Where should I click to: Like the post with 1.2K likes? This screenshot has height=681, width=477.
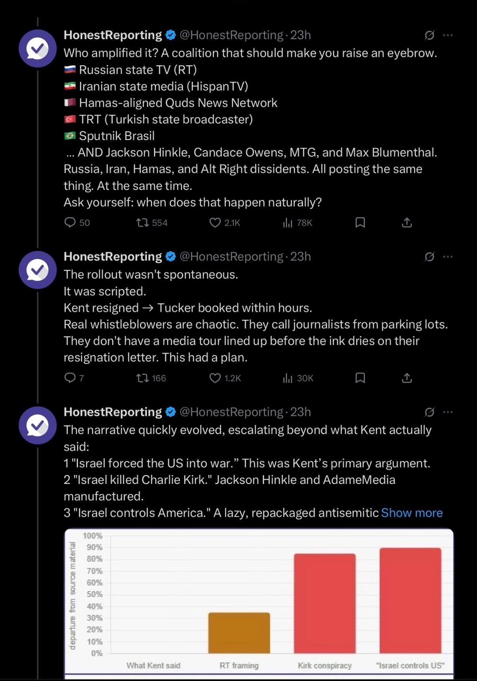point(215,378)
